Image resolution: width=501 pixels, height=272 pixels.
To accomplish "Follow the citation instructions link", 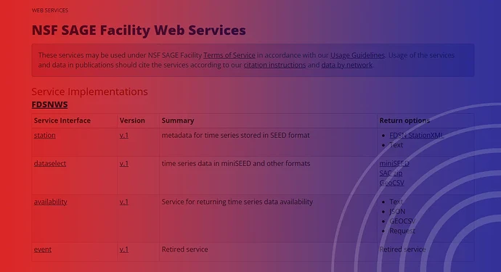I will tap(274, 65).
